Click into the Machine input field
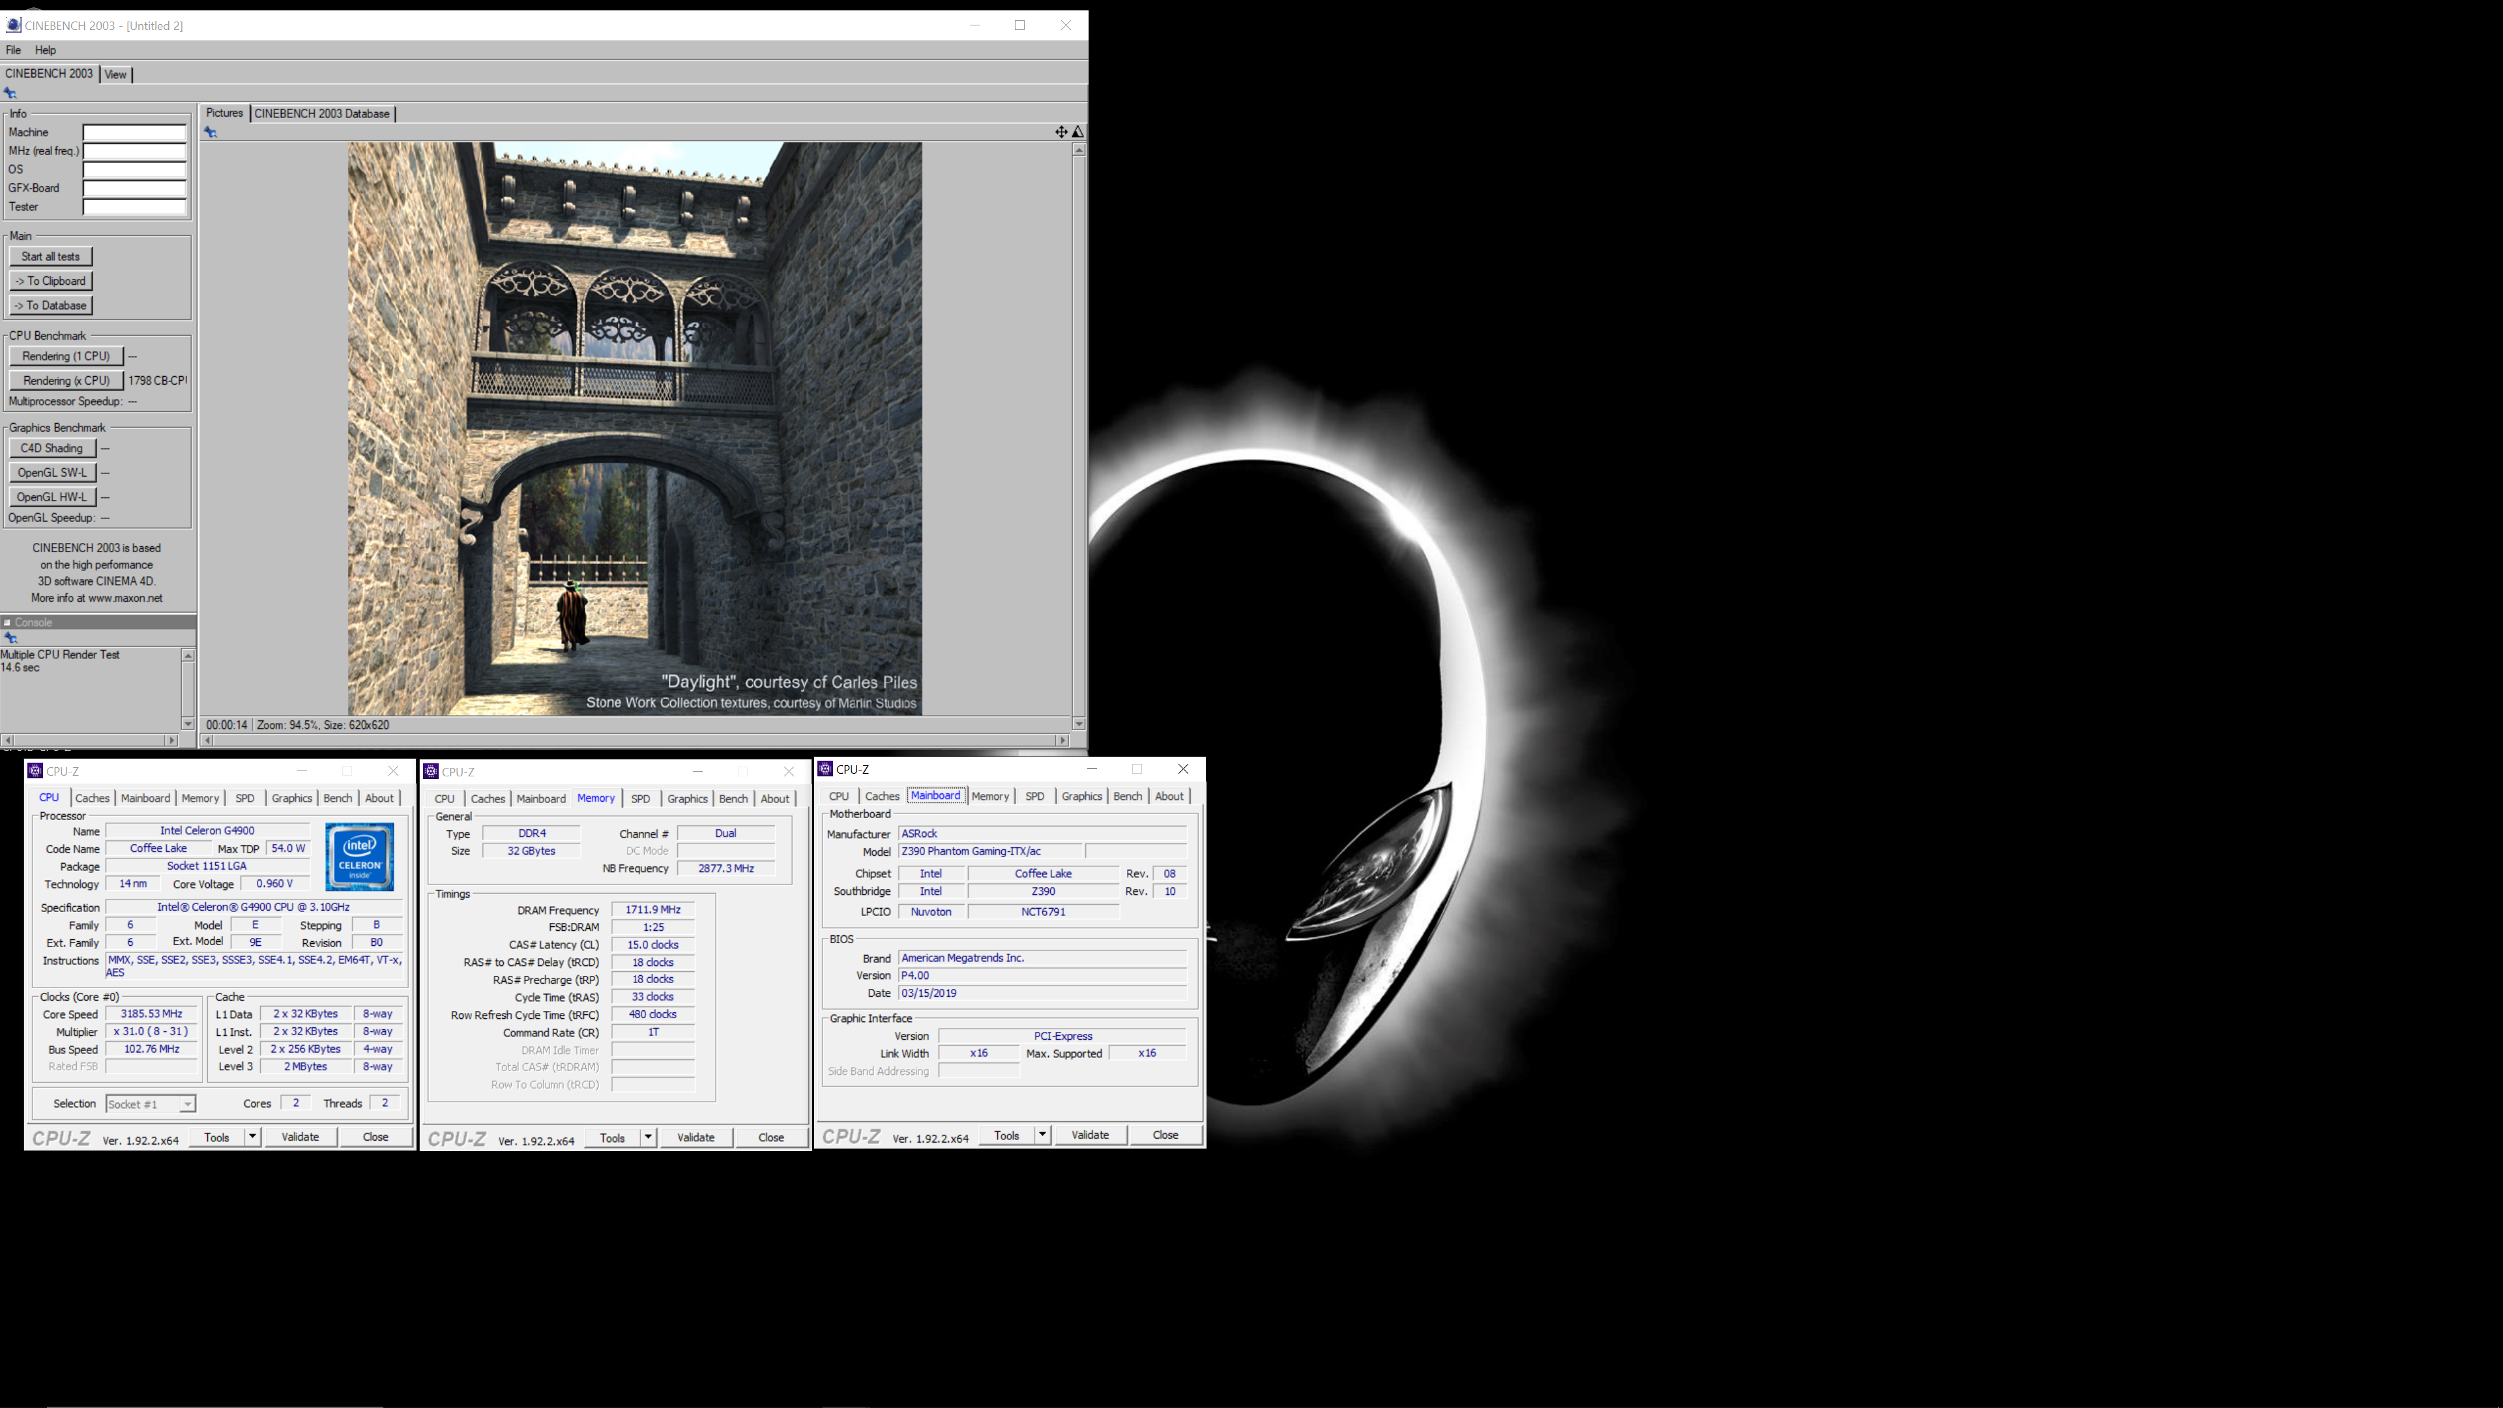 pyautogui.click(x=134, y=132)
